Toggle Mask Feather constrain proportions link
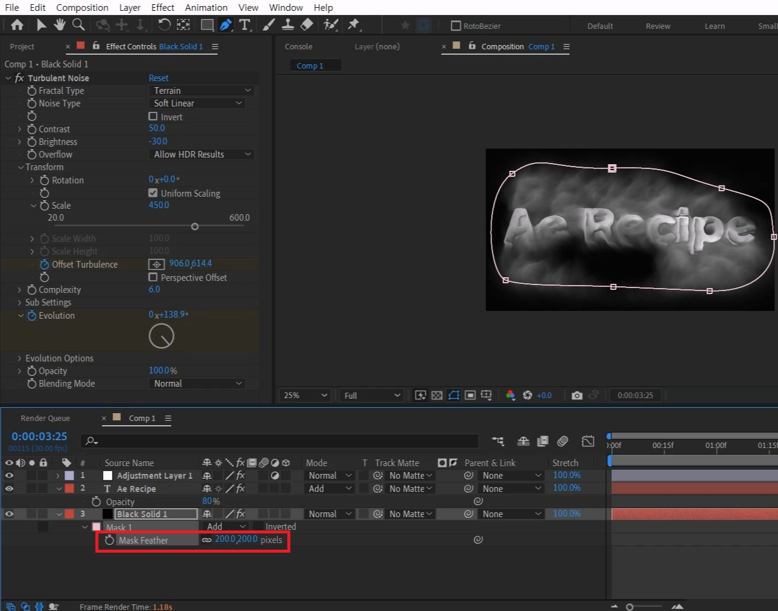The image size is (778, 611). 206,540
